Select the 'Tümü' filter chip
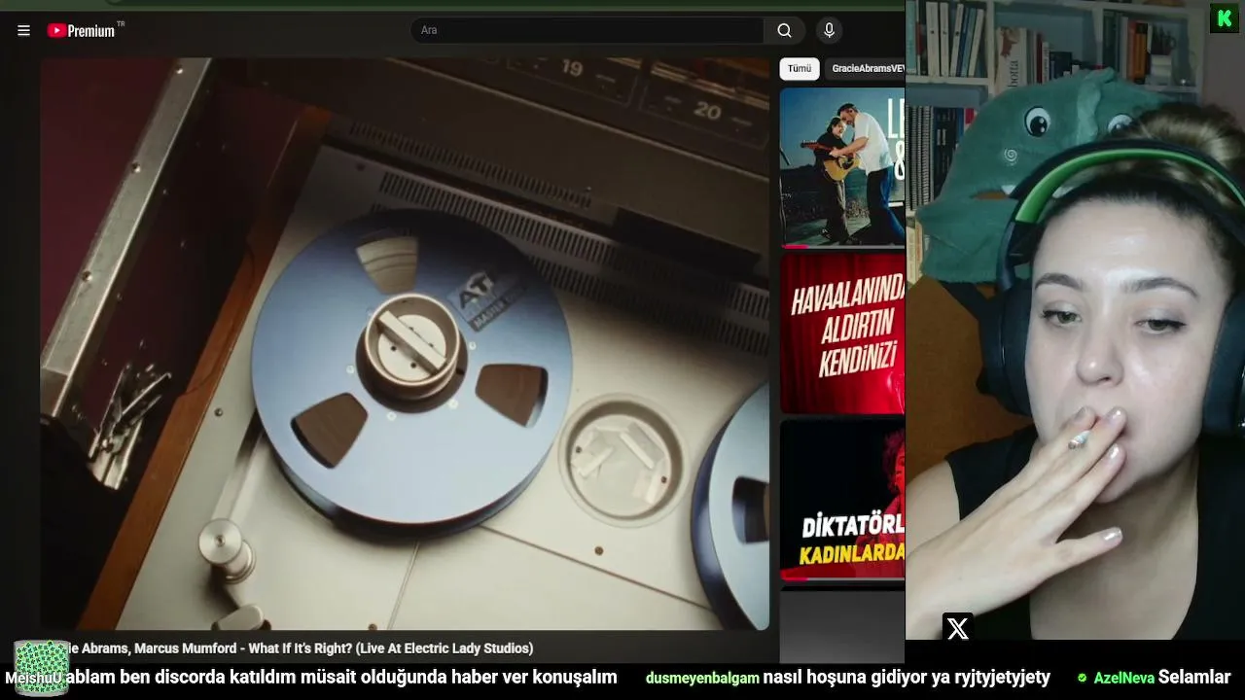 (800, 69)
